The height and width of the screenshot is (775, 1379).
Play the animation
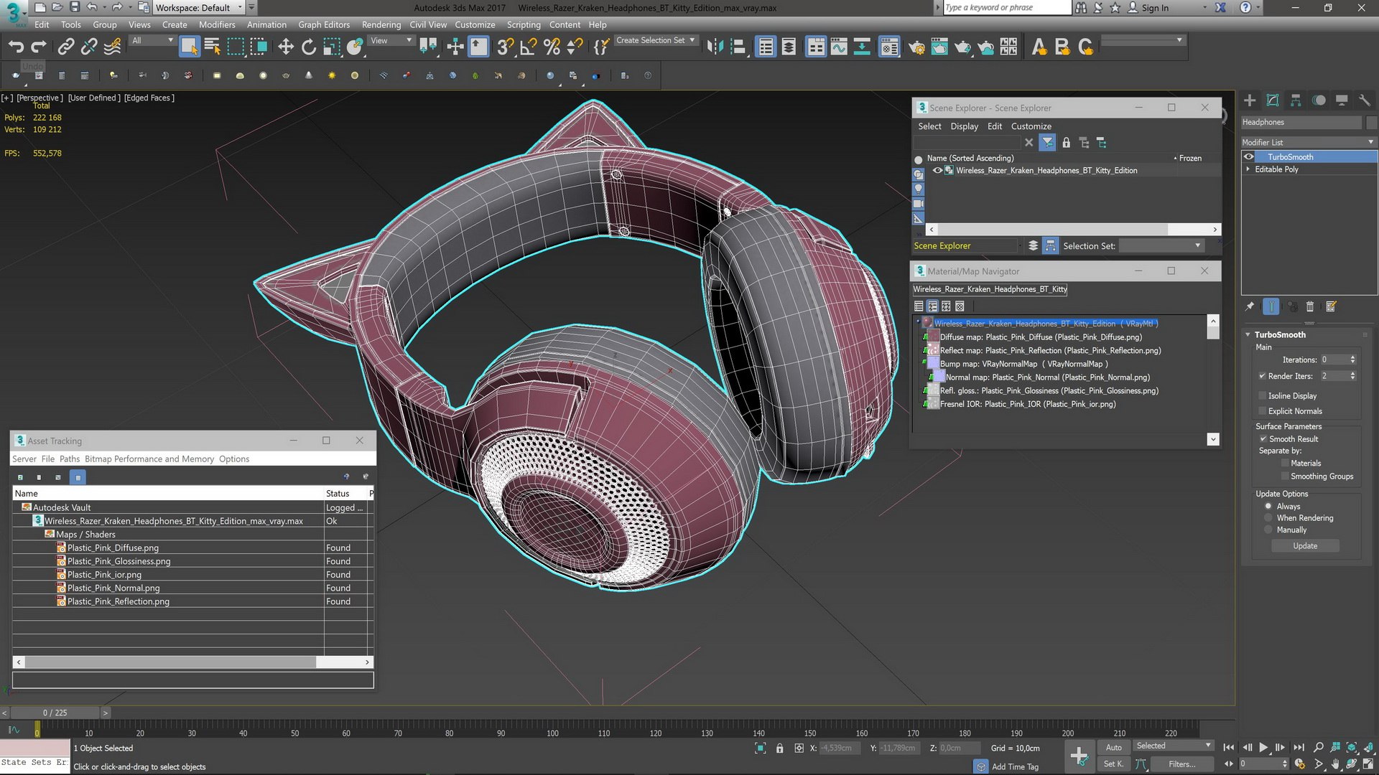[1263, 748]
